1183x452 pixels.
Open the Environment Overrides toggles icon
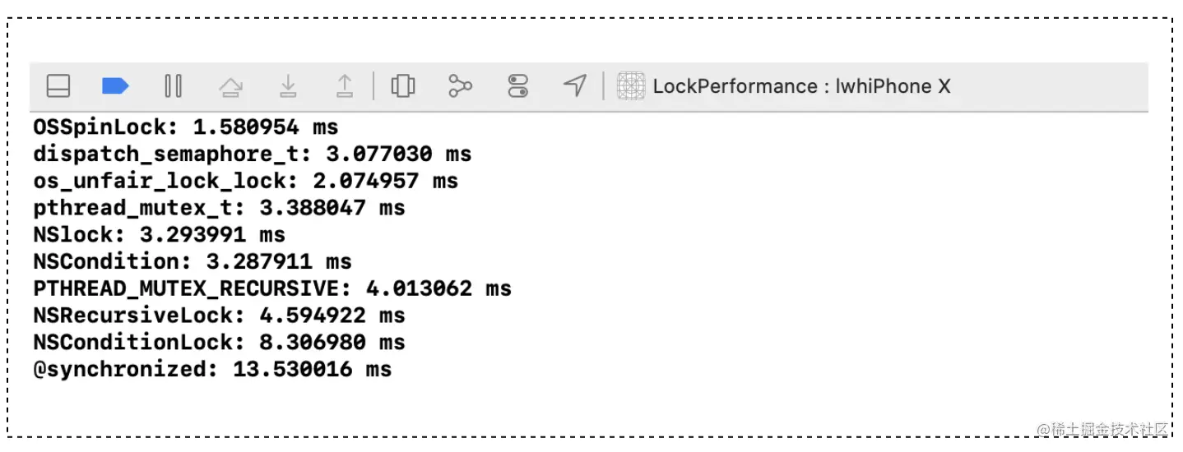pos(518,86)
